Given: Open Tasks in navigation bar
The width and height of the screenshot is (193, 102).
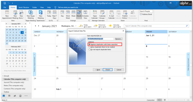Looking at the screenshot, I should click(20, 96).
